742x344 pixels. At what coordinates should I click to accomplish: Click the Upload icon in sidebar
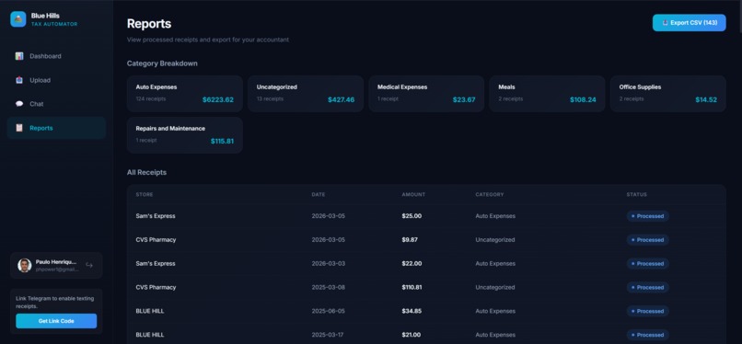pyautogui.click(x=19, y=80)
